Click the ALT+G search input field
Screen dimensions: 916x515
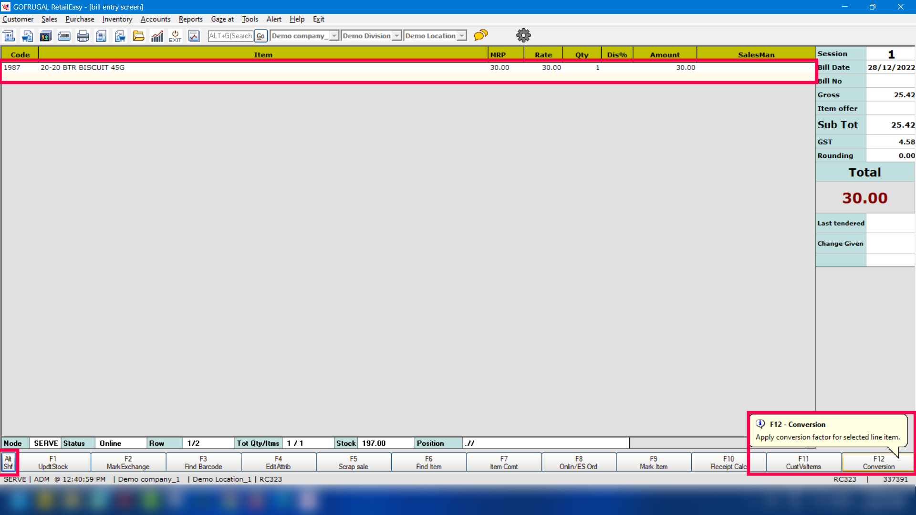point(230,36)
